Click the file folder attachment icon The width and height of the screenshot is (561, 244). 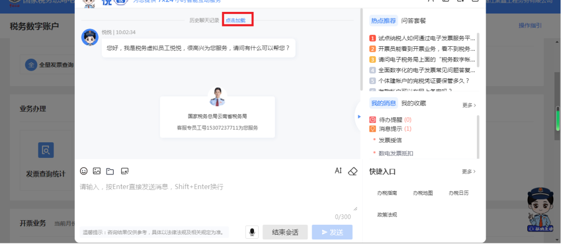(x=110, y=171)
